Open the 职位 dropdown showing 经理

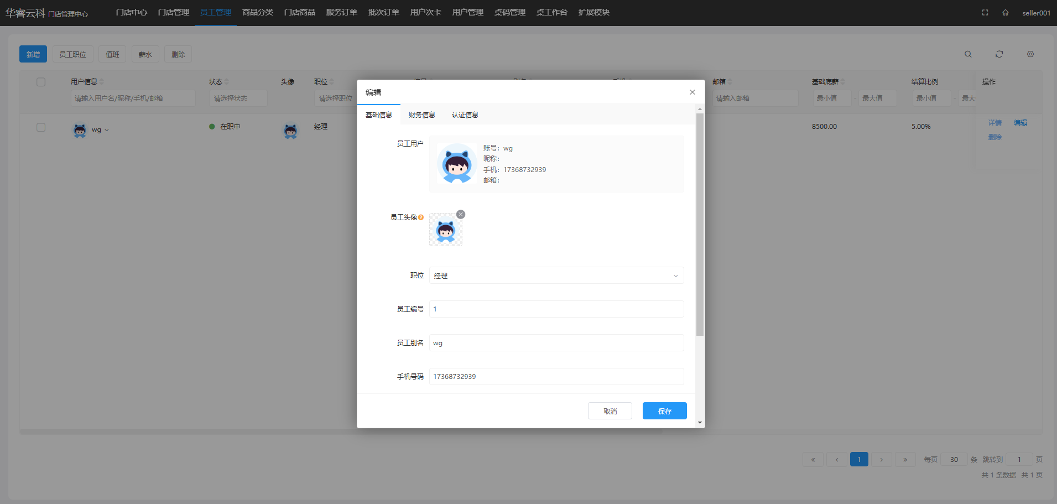556,276
